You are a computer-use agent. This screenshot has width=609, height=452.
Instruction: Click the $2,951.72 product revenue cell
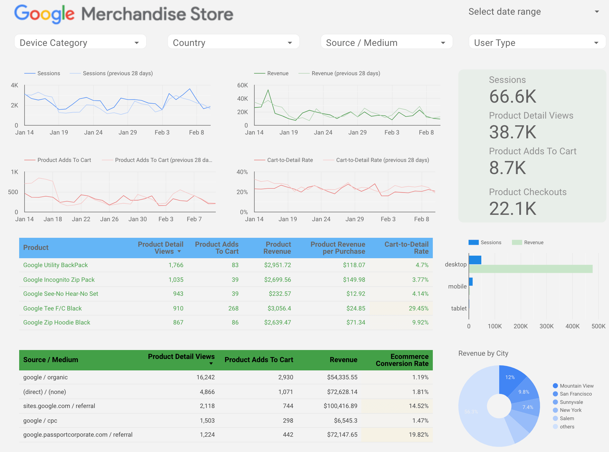click(277, 265)
